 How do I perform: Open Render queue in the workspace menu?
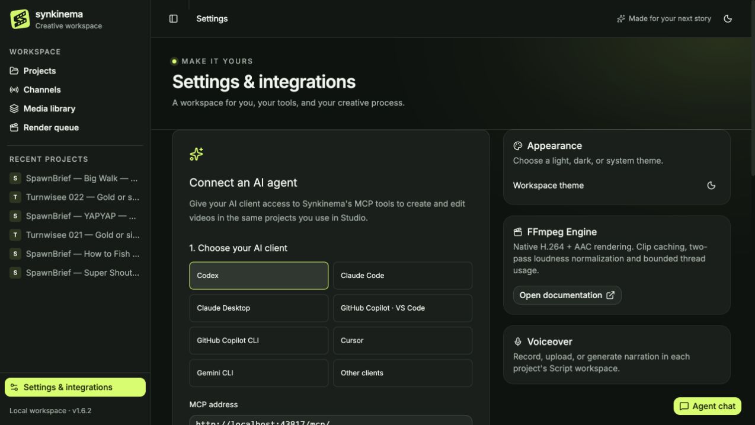click(x=75, y=127)
